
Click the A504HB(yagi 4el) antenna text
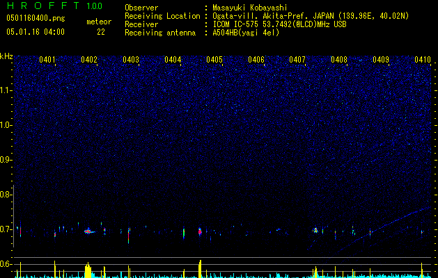point(246,33)
